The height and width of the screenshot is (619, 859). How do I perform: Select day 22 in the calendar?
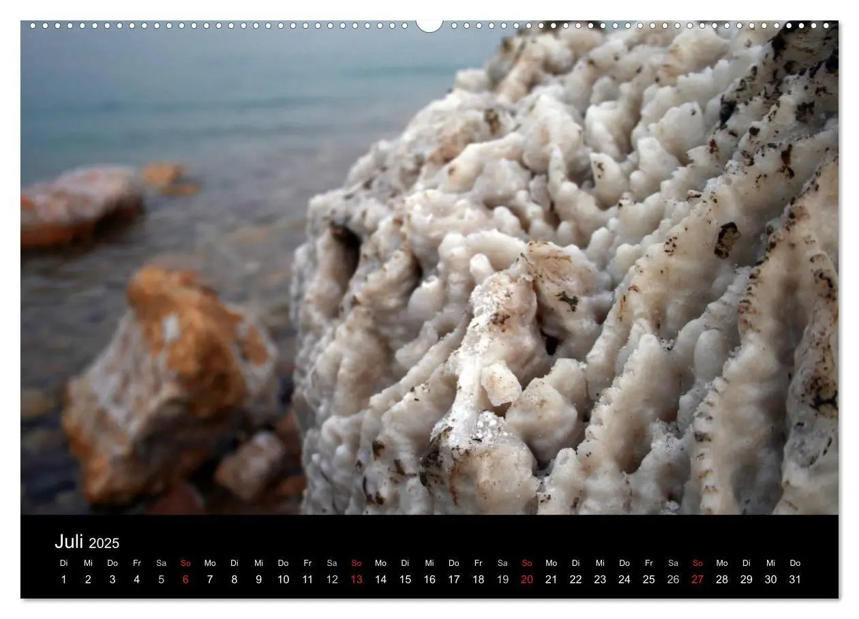pyautogui.click(x=575, y=579)
